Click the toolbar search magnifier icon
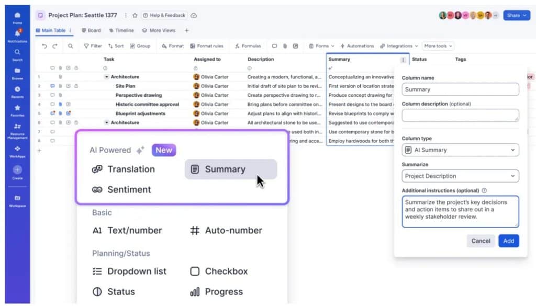This screenshot has width=536, height=306. [x=71, y=46]
